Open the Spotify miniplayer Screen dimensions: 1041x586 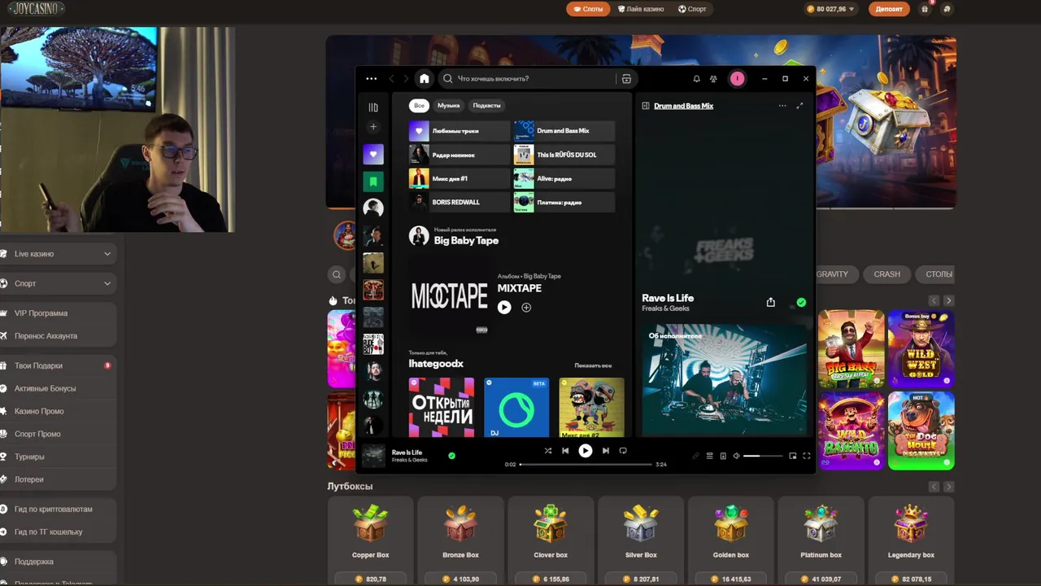click(x=793, y=456)
